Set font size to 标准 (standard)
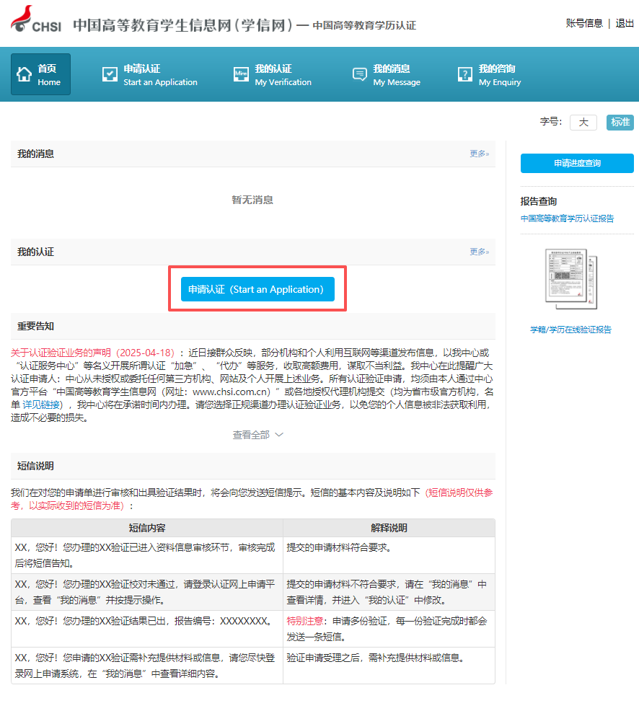The height and width of the screenshot is (711, 639). tap(620, 123)
